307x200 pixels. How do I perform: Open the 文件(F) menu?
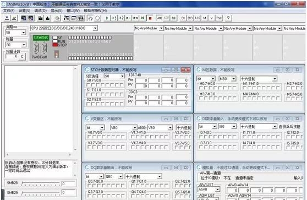click(9, 10)
